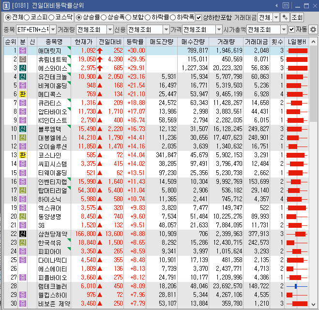The width and height of the screenshot is (319, 310).
Task: Click the 조회 button
Action: [297, 18]
